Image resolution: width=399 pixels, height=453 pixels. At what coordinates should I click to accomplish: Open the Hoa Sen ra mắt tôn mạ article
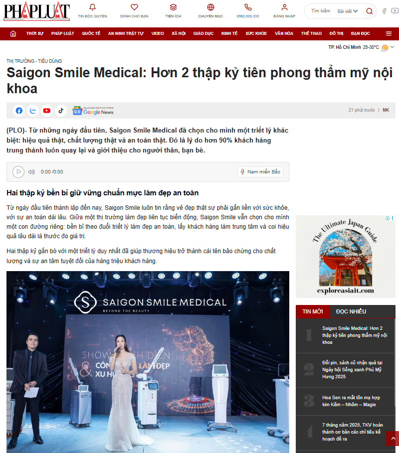(351, 401)
